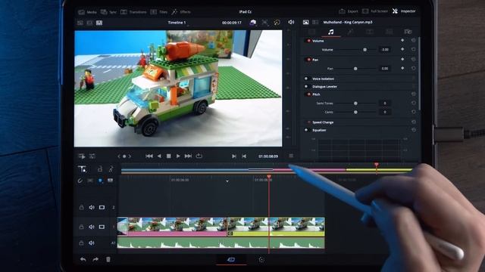This screenshot has width=485, height=272.
Task: Adjust the Pan slider handle
Action: tap(355, 69)
